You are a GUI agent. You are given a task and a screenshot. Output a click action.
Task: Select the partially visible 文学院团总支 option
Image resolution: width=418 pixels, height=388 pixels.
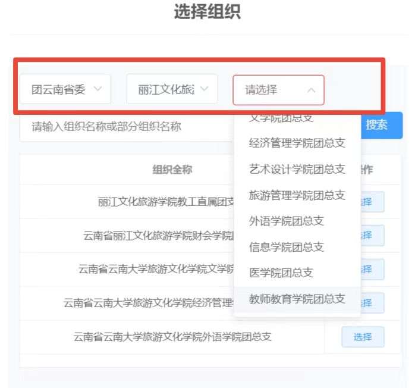coord(281,118)
